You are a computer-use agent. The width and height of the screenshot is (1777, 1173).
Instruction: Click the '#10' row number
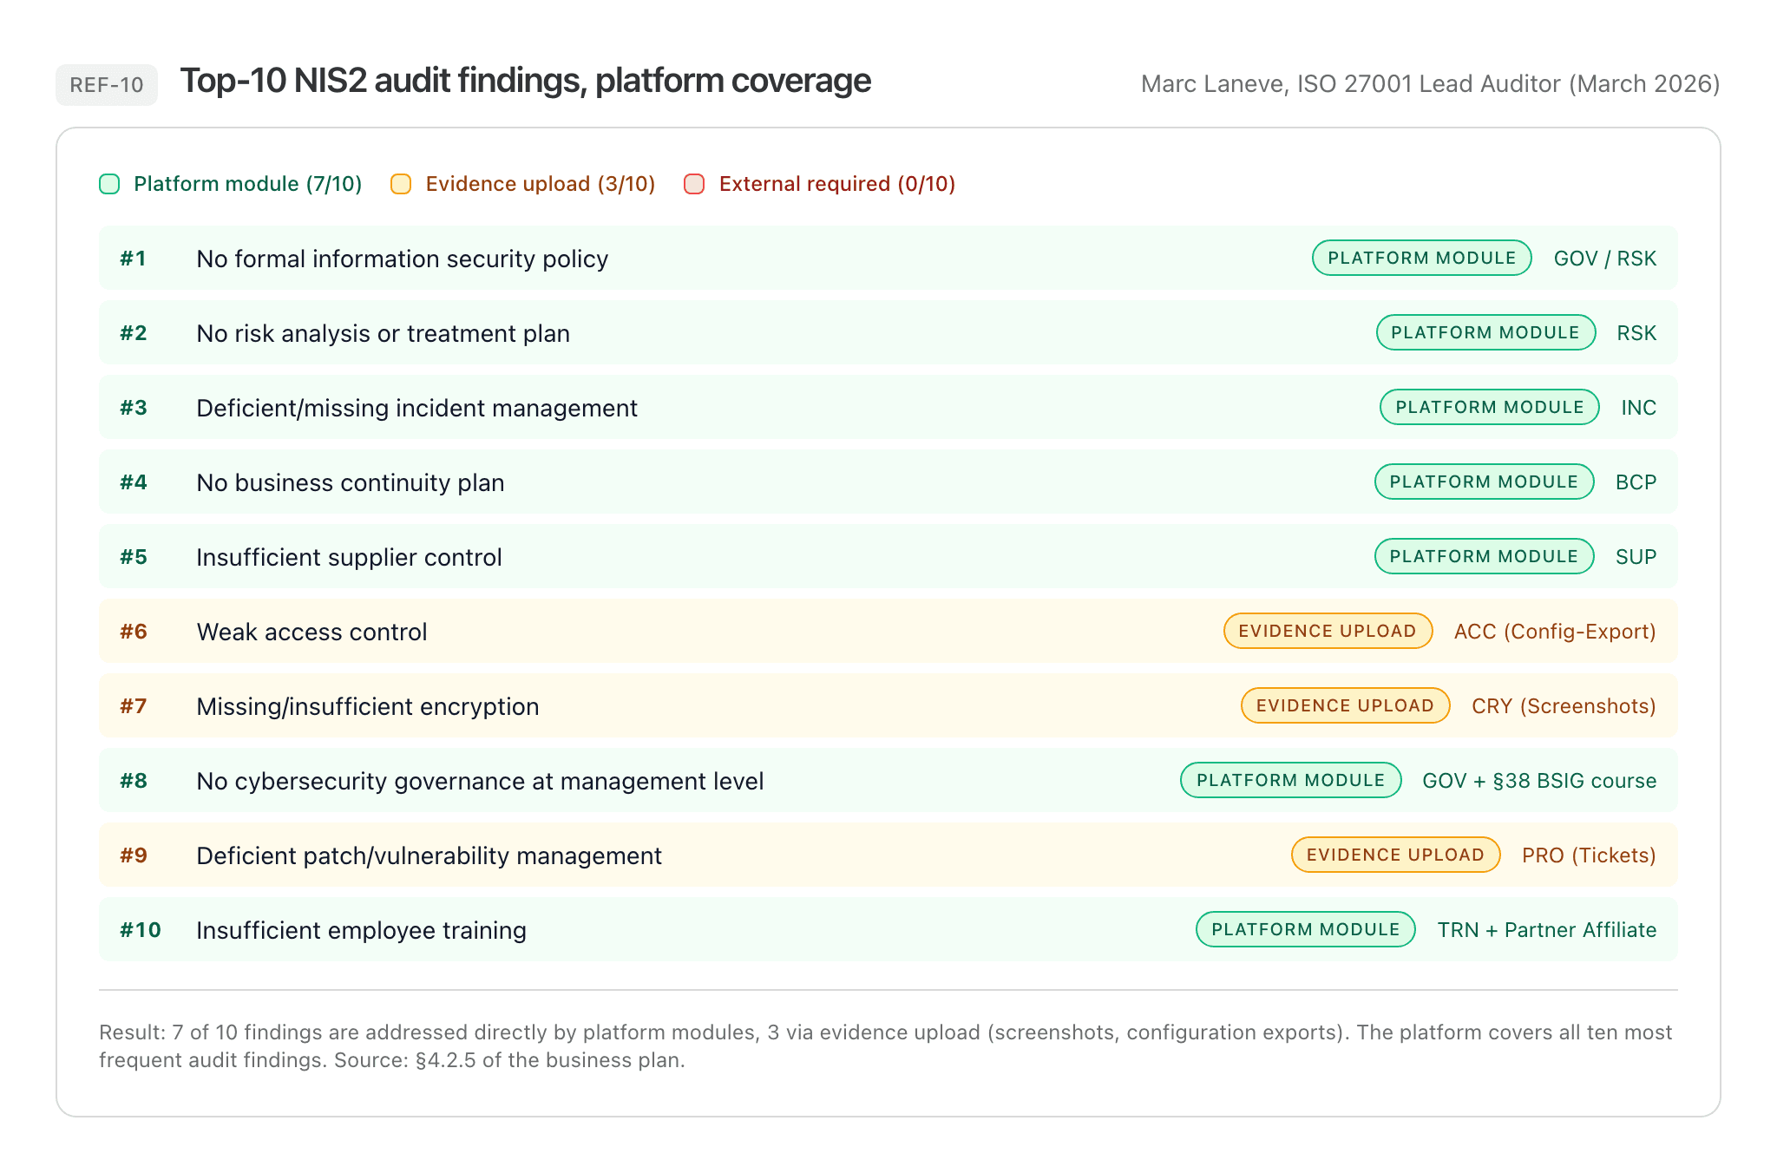[x=141, y=930]
